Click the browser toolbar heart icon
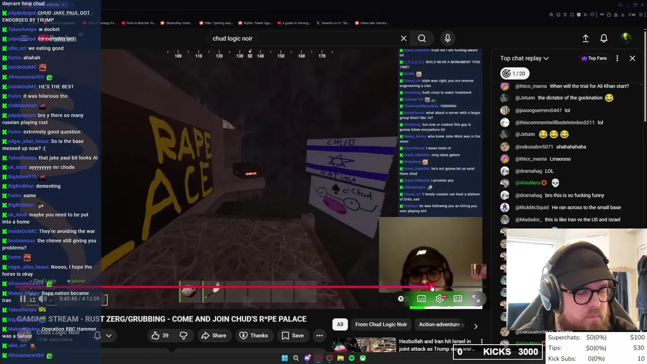The image size is (647, 364). point(592,15)
